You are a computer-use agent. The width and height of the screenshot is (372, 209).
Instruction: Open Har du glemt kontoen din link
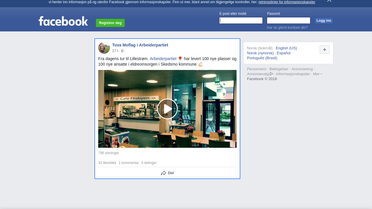(x=287, y=28)
